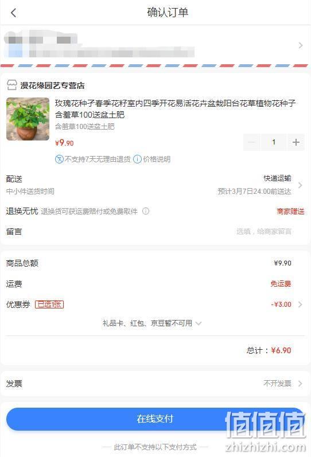Open the 漫花缘园艺专营店 store name
The width and height of the screenshot is (311, 457).
(53, 85)
